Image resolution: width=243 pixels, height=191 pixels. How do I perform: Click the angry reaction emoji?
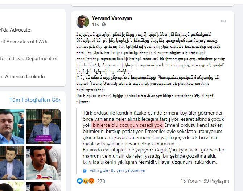[x=91, y=181]
